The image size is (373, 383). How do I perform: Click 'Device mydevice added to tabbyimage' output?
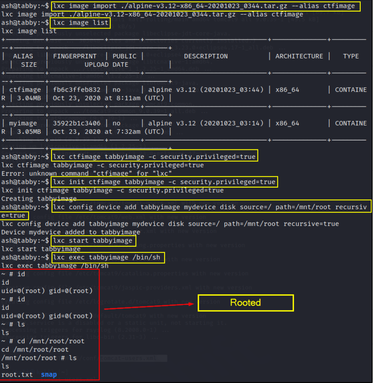(71, 232)
